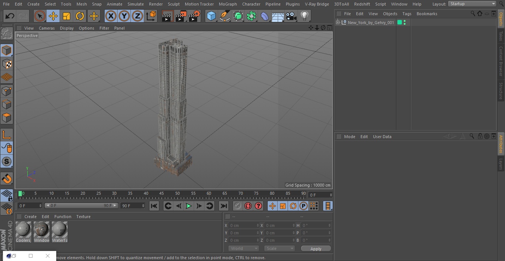Open the MoGraph menu

pyautogui.click(x=228, y=4)
